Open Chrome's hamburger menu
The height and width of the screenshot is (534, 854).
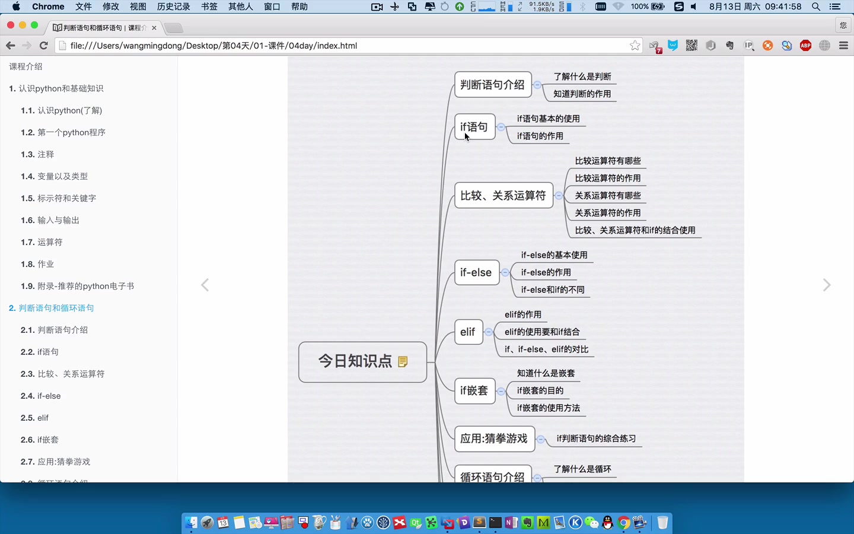click(x=843, y=45)
